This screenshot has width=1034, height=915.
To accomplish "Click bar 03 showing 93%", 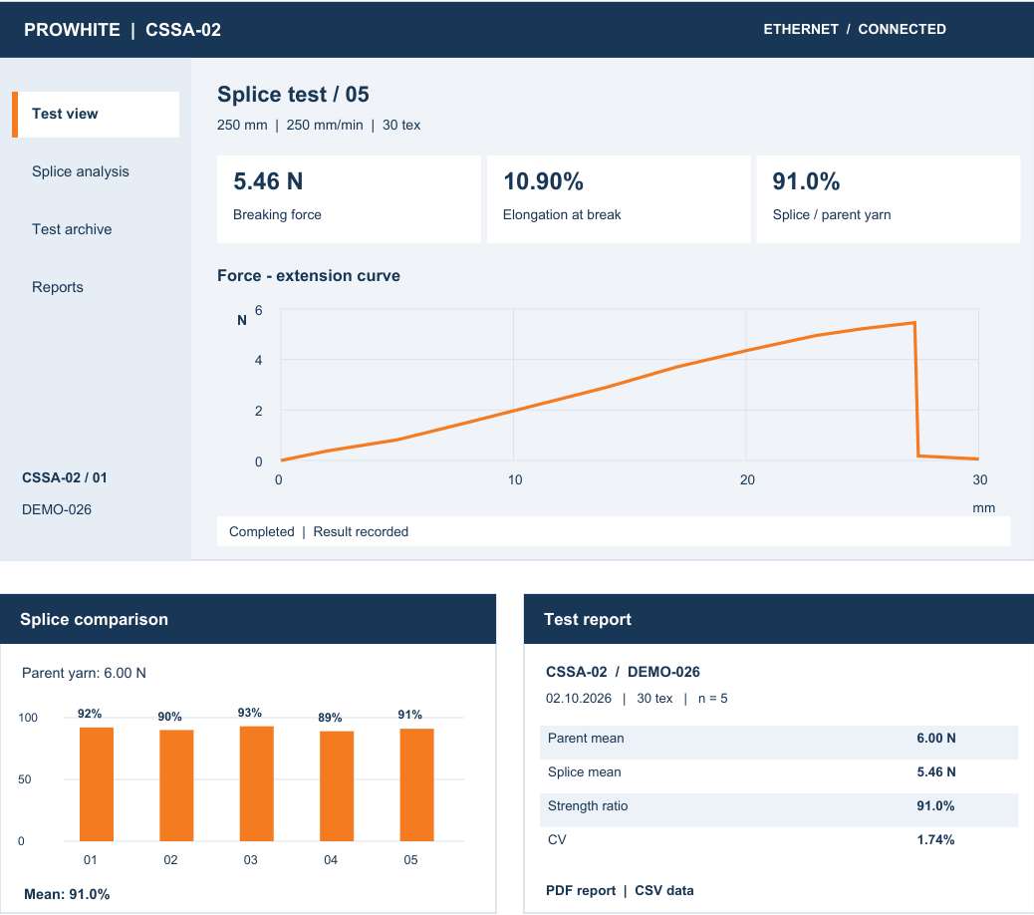I will point(257,783).
